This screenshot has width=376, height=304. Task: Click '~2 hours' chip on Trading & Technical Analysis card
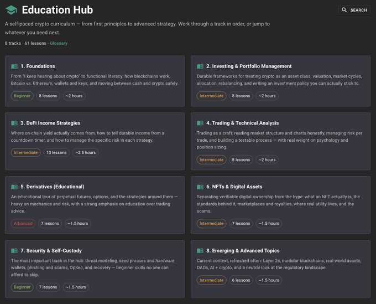(x=267, y=159)
